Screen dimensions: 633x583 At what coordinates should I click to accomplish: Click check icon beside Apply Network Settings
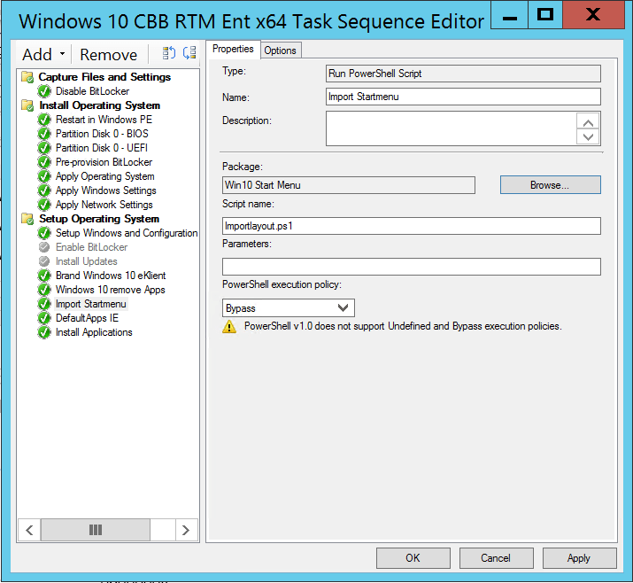pos(44,205)
